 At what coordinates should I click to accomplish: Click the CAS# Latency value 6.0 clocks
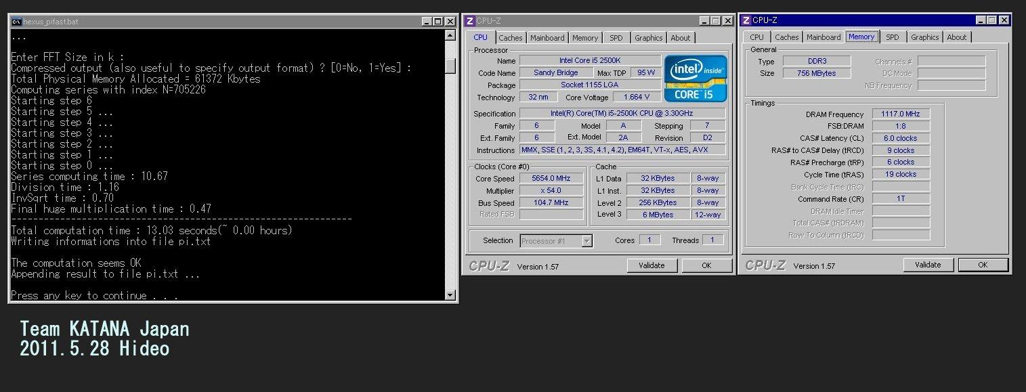pos(901,138)
